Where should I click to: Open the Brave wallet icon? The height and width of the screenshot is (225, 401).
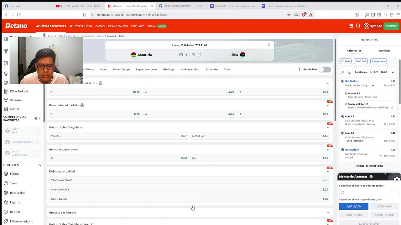pyautogui.click(x=379, y=15)
